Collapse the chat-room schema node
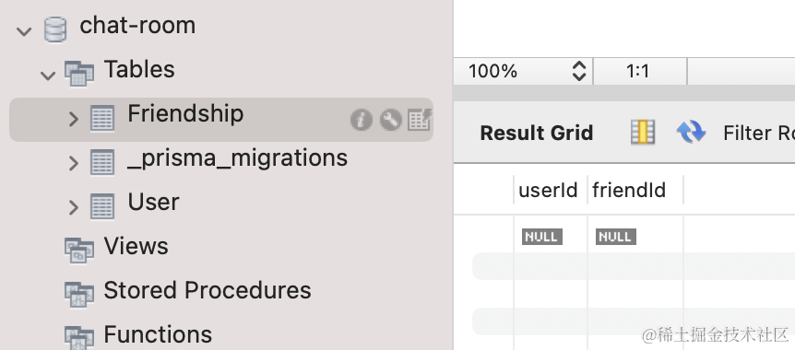795x350 pixels. [x=24, y=31]
